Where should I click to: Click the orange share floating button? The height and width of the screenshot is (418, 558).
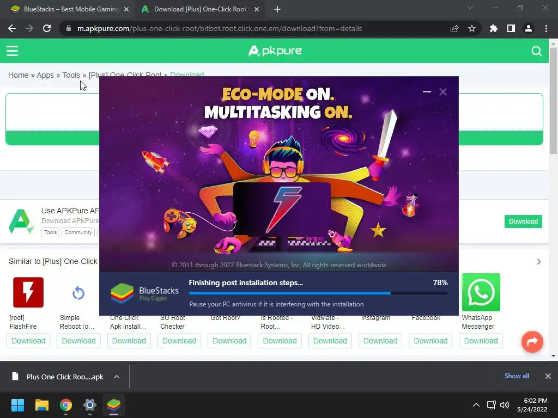[x=532, y=342]
